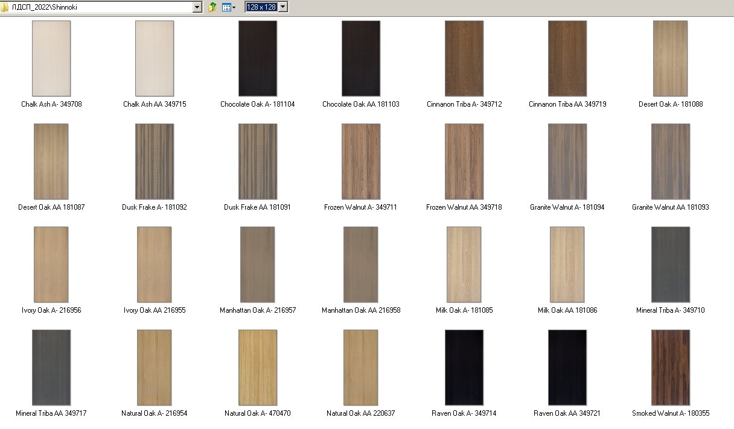The width and height of the screenshot is (734, 429).
Task: Select the Frozen Walnut AA 349718 swatch
Action: click(464, 161)
